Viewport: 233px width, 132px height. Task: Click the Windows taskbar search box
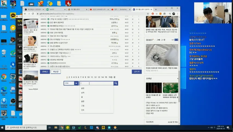[26, 128]
